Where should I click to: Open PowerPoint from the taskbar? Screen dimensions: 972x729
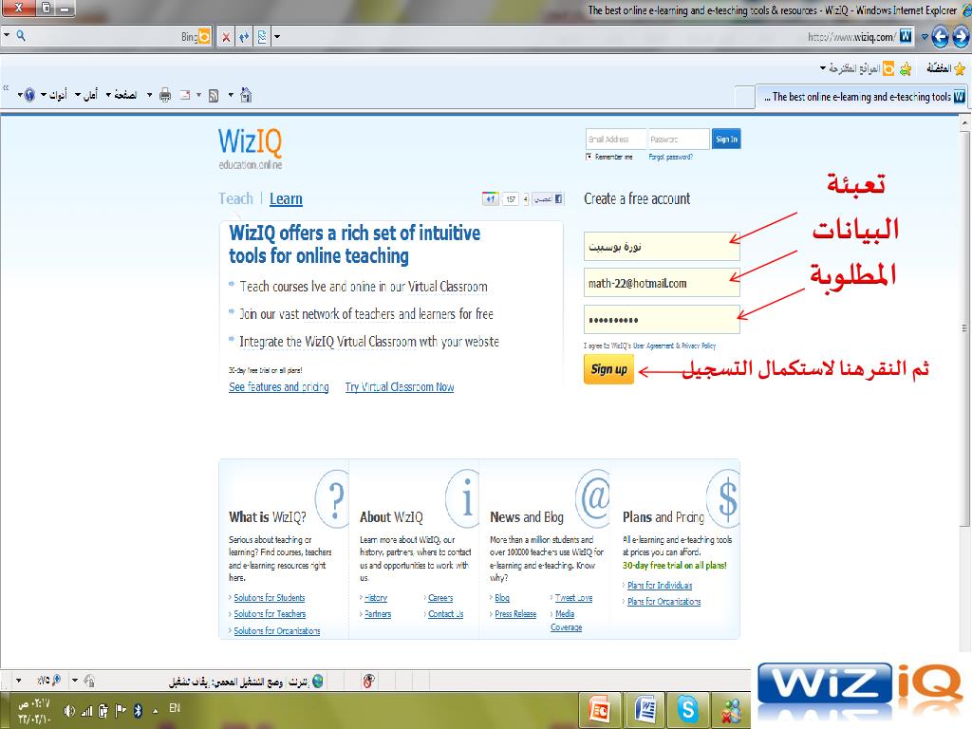pyautogui.click(x=600, y=710)
